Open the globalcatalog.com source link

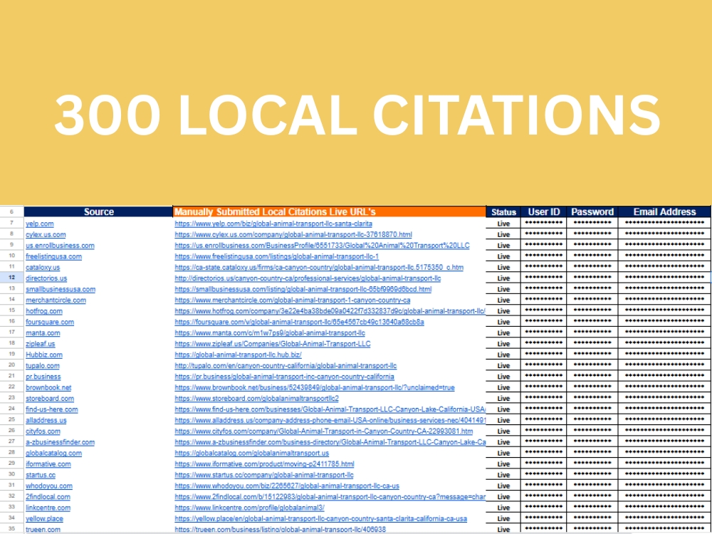pyautogui.click(x=53, y=453)
